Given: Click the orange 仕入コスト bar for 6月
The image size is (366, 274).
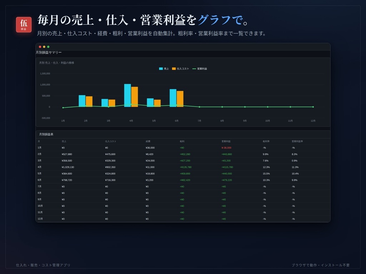Looking at the screenshot, I should 180,99.
